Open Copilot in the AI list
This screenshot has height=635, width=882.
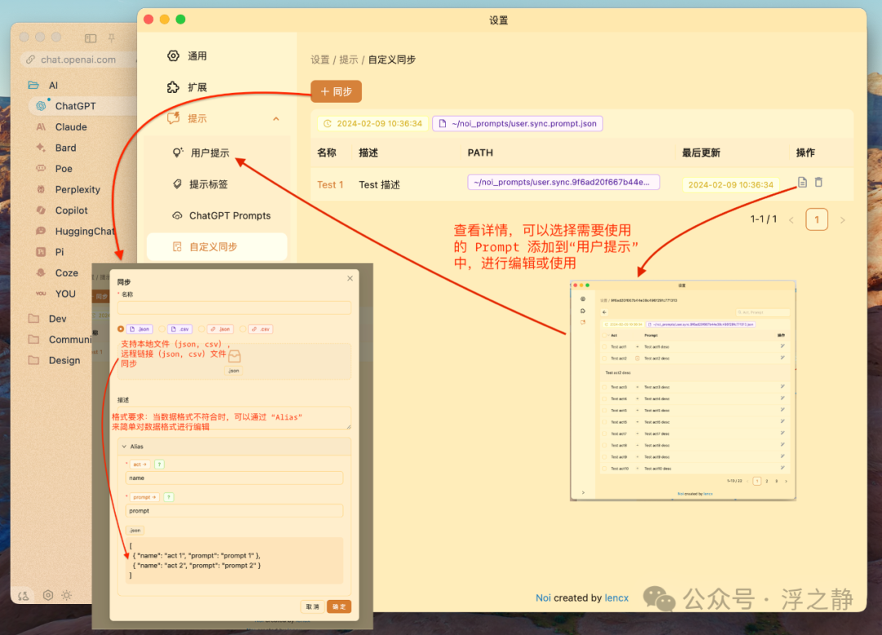71,210
